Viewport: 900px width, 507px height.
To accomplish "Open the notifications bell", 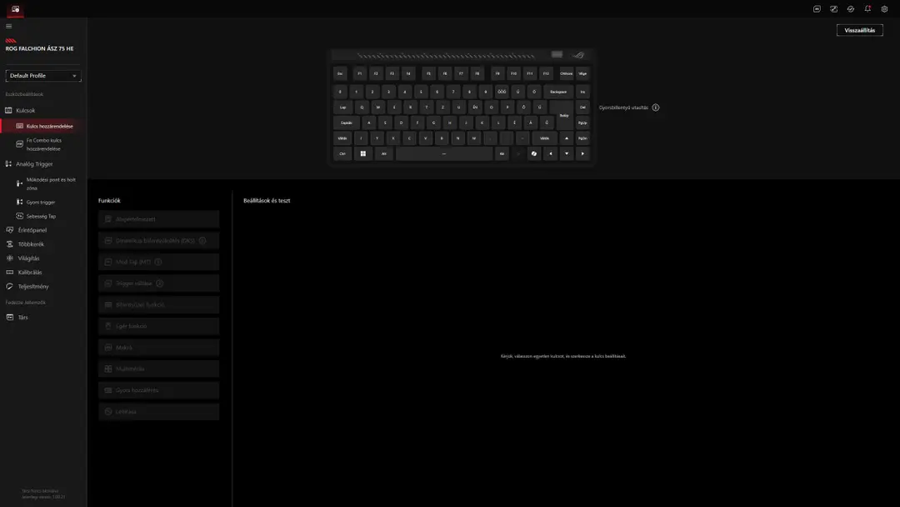I will (867, 9).
